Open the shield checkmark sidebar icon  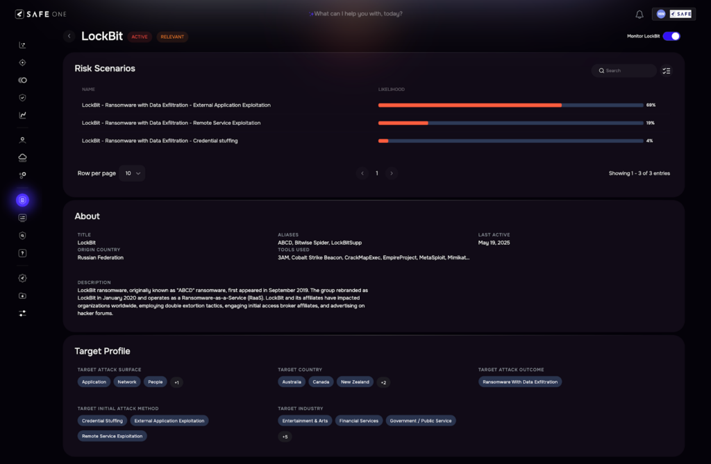(22, 97)
